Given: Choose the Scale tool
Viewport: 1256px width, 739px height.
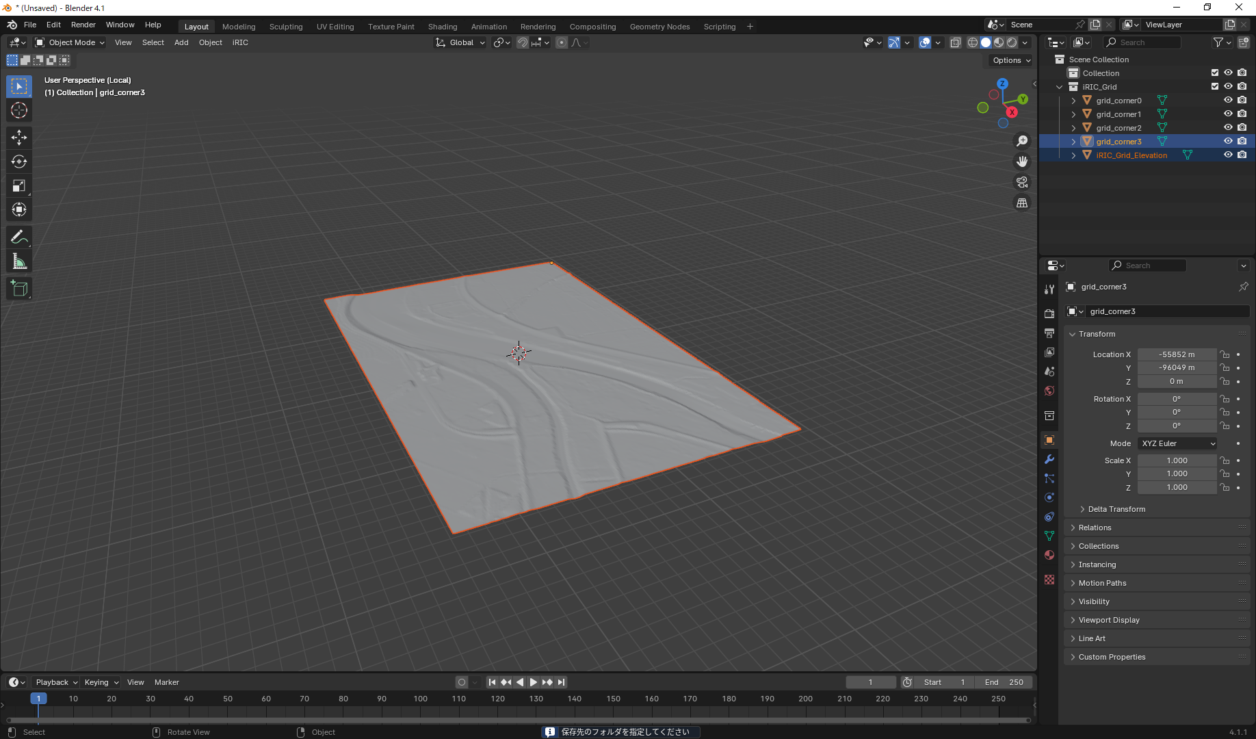Looking at the screenshot, I should pyautogui.click(x=19, y=185).
